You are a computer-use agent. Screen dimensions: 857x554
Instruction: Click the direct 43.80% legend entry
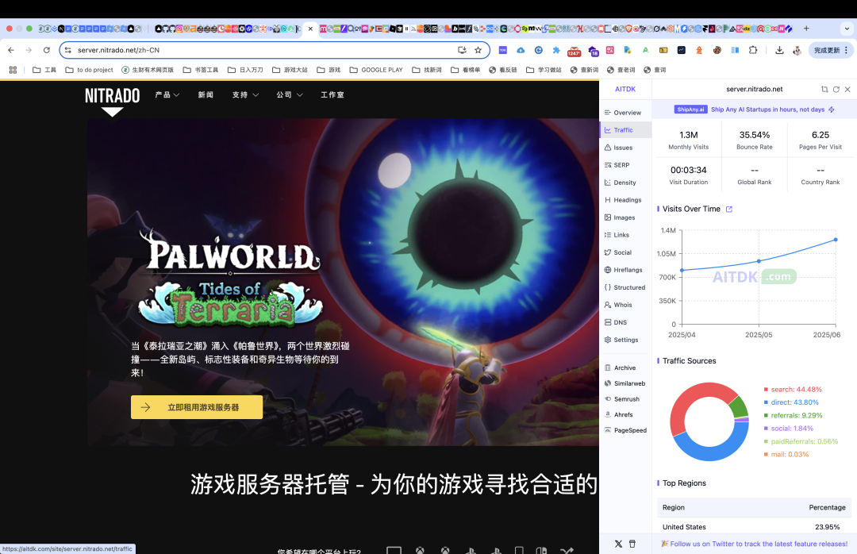click(791, 402)
